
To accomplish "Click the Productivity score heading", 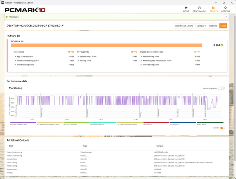I will click(x=83, y=52).
